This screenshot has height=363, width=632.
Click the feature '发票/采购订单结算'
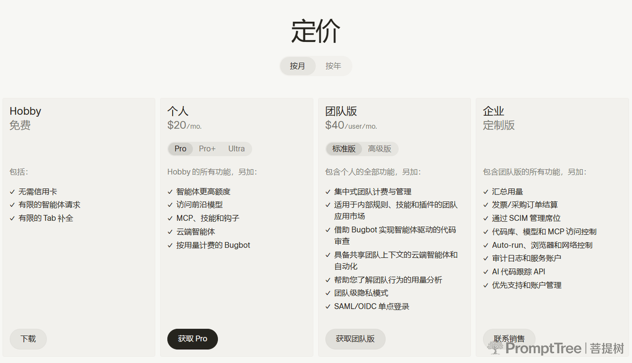point(525,204)
